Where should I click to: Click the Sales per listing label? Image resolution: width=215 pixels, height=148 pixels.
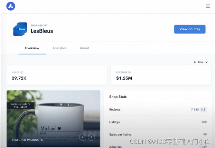tap(120, 134)
